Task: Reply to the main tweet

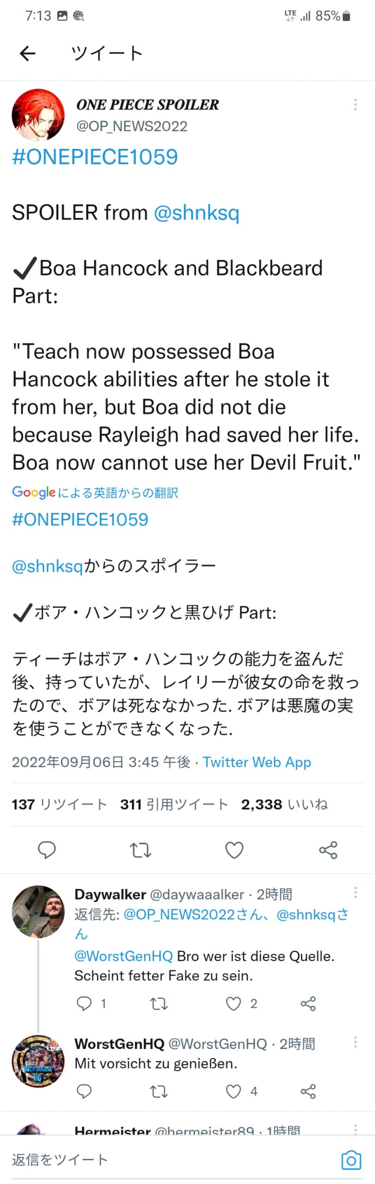Action: click(47, 850)
